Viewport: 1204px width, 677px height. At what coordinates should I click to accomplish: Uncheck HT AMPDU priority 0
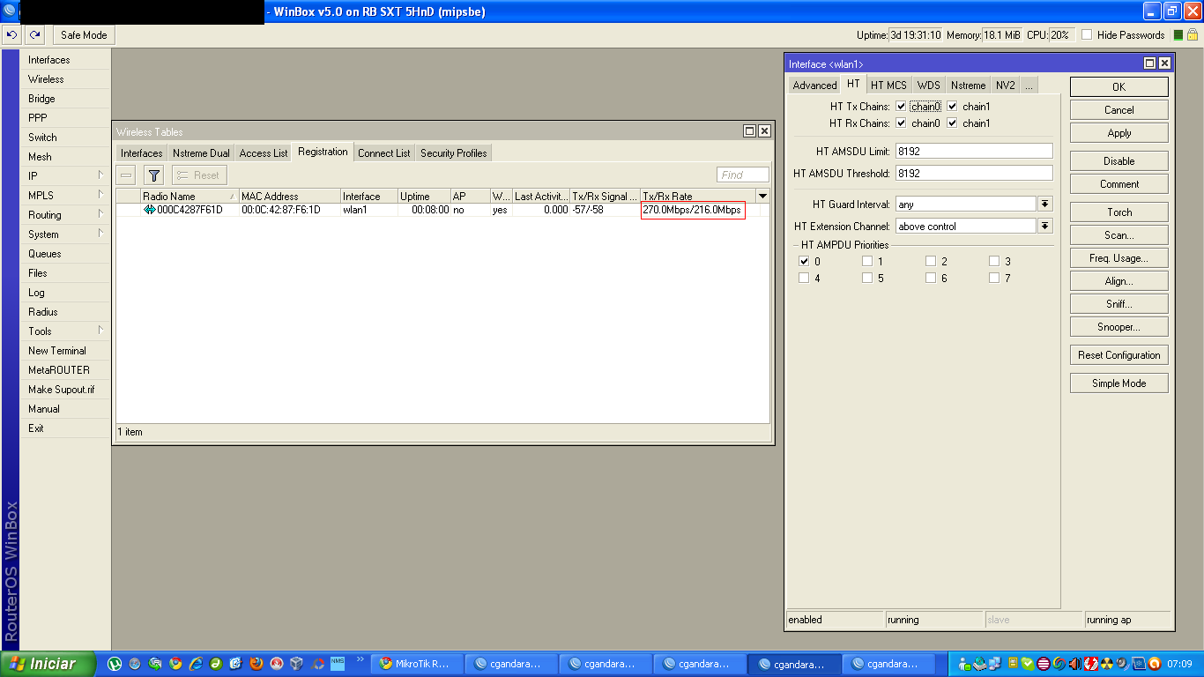[x=804, y=261]
